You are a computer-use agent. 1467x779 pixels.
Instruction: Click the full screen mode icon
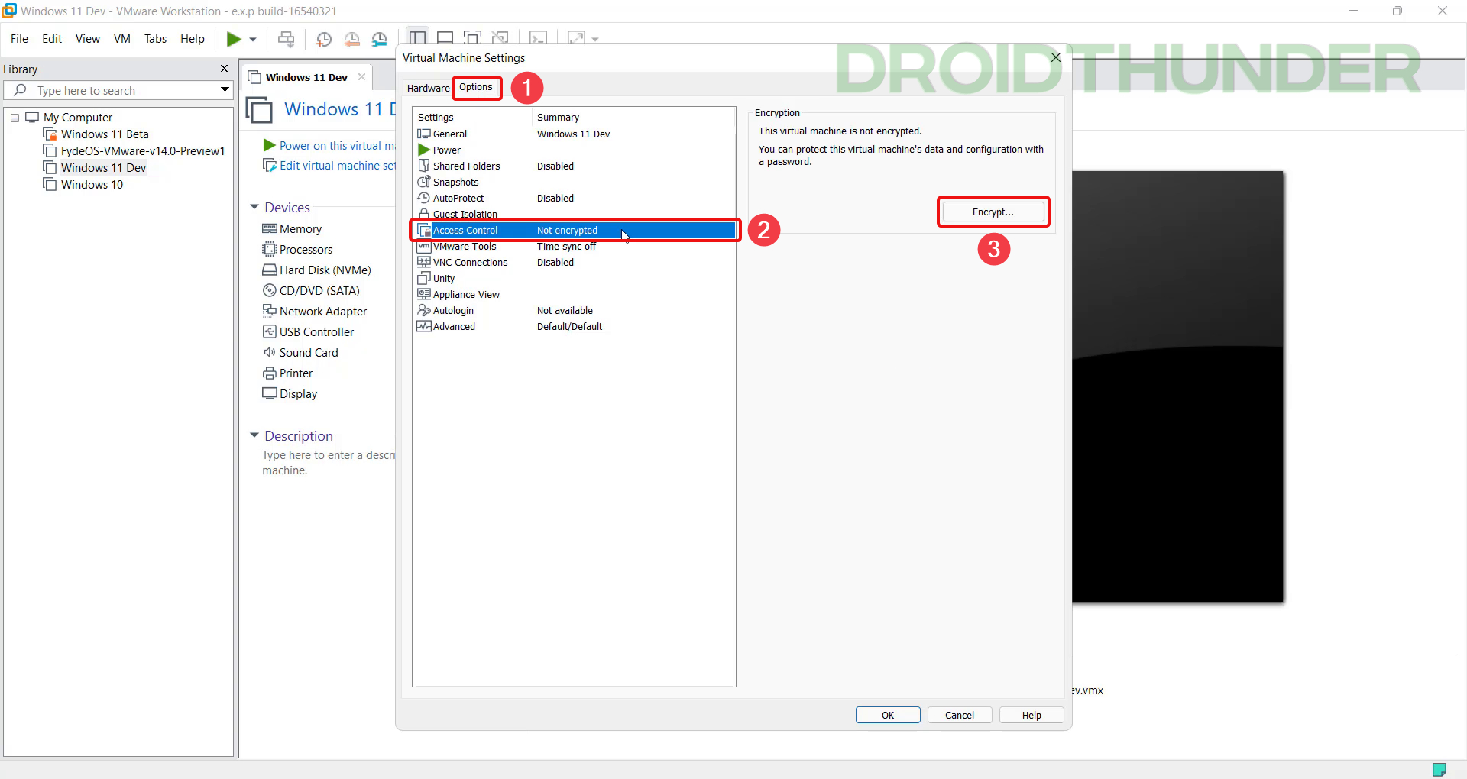click(x=472, y=37)
